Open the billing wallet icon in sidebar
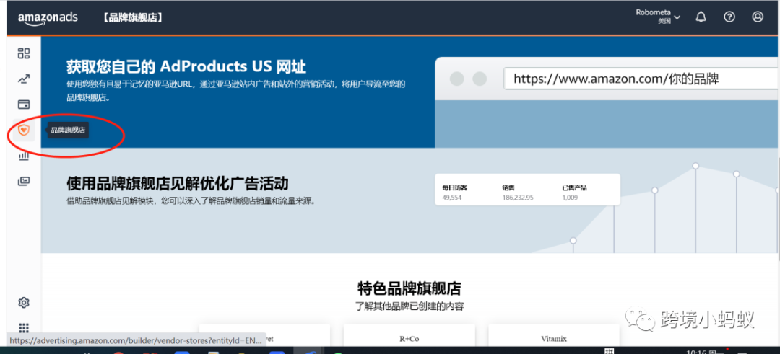Screen dimensions: 780x354 coord(24,105)
